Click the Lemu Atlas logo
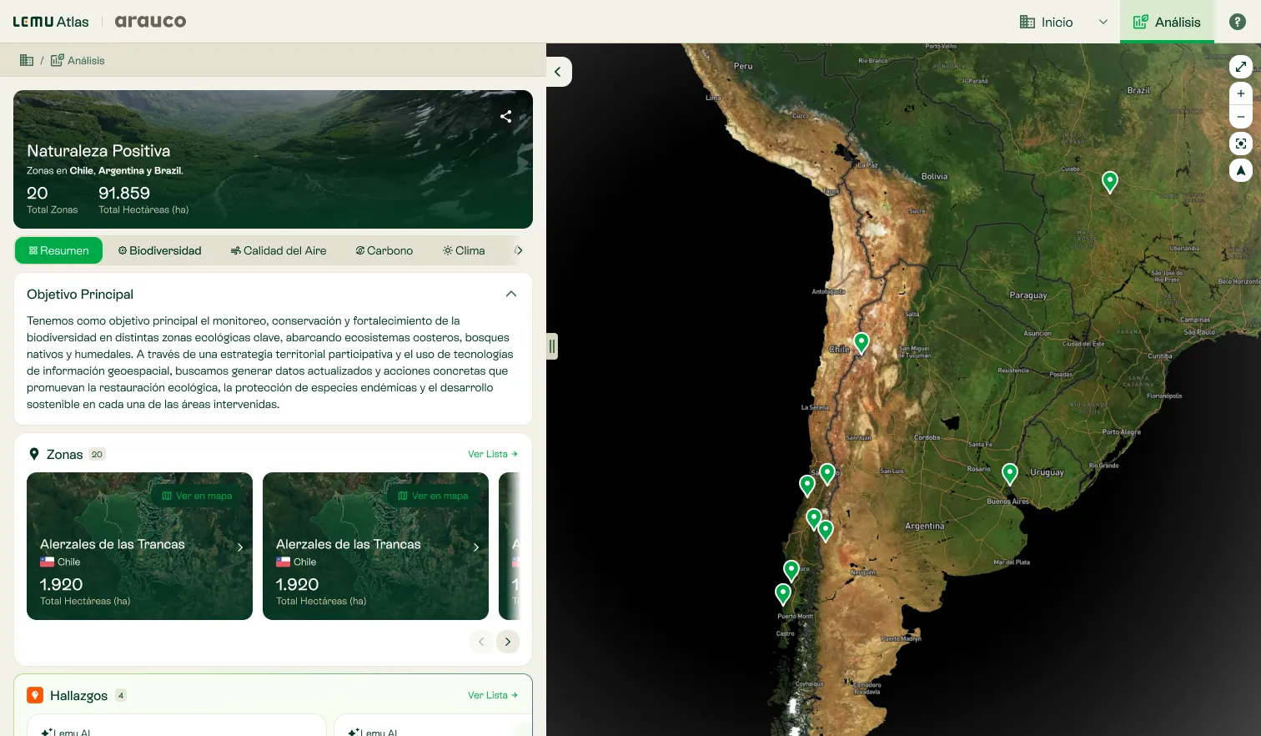The height and width of the screenshot is (736, 1261). [51, 22]
